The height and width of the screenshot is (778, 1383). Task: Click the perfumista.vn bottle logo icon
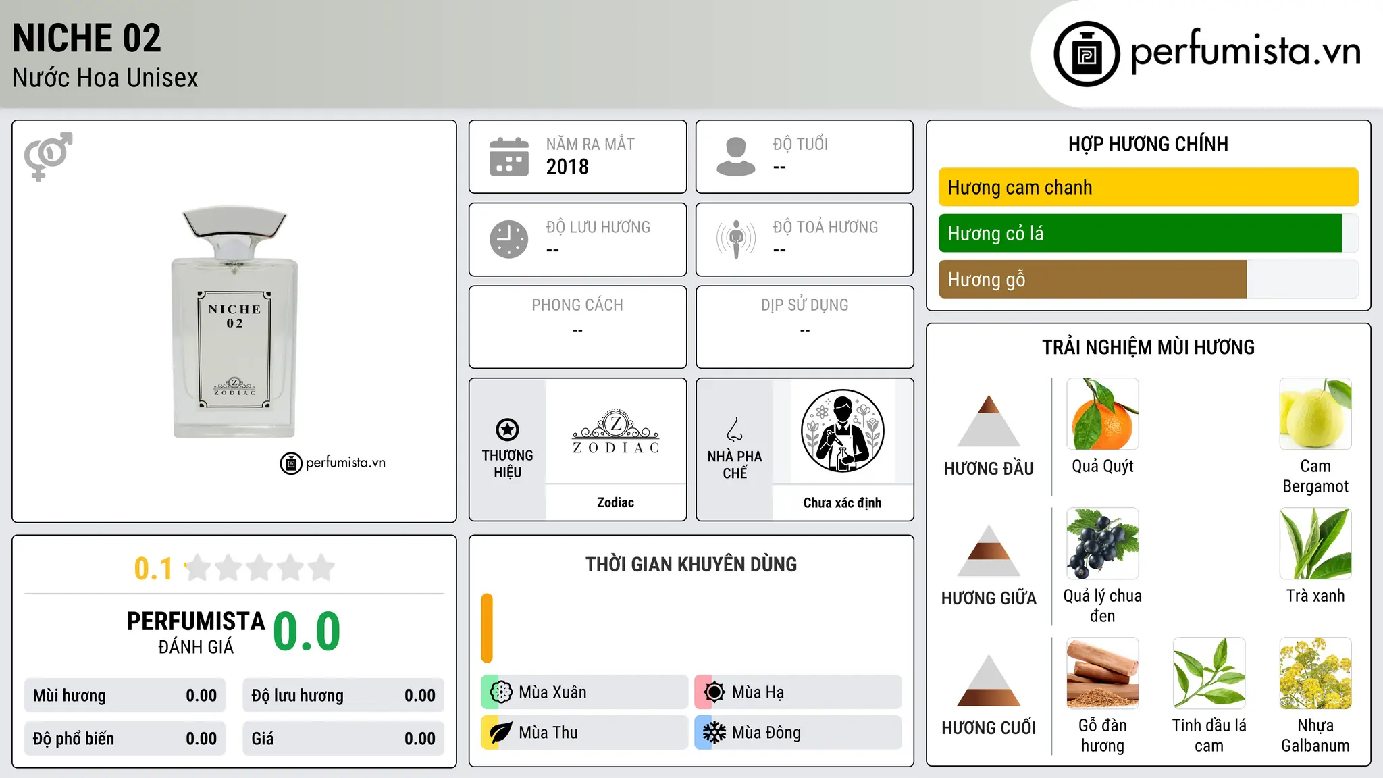tap(1087, 54)
